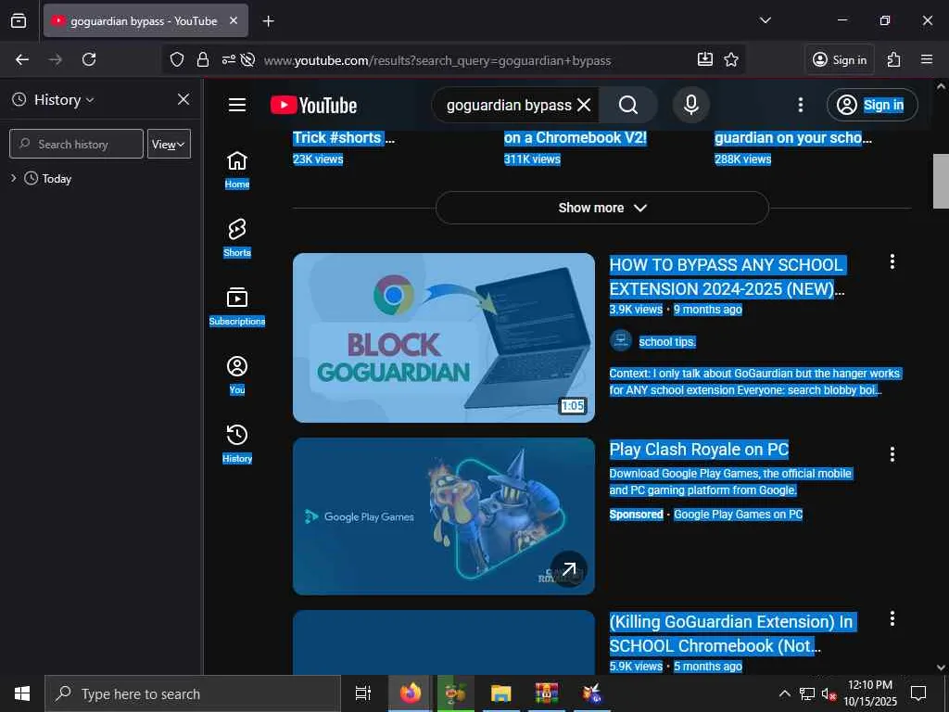Open the Block GoGuardian video thumbnail

[x=444, y=337]
